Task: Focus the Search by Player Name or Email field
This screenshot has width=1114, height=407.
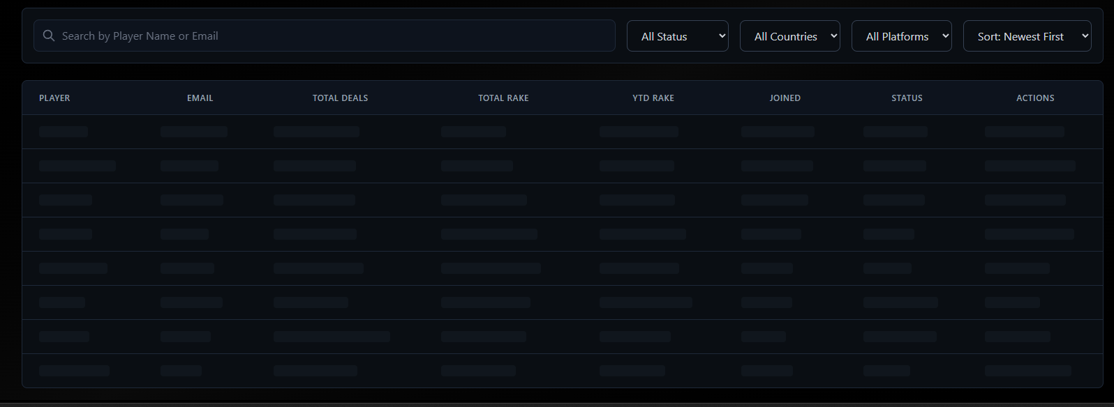Action: coord(325,36)
